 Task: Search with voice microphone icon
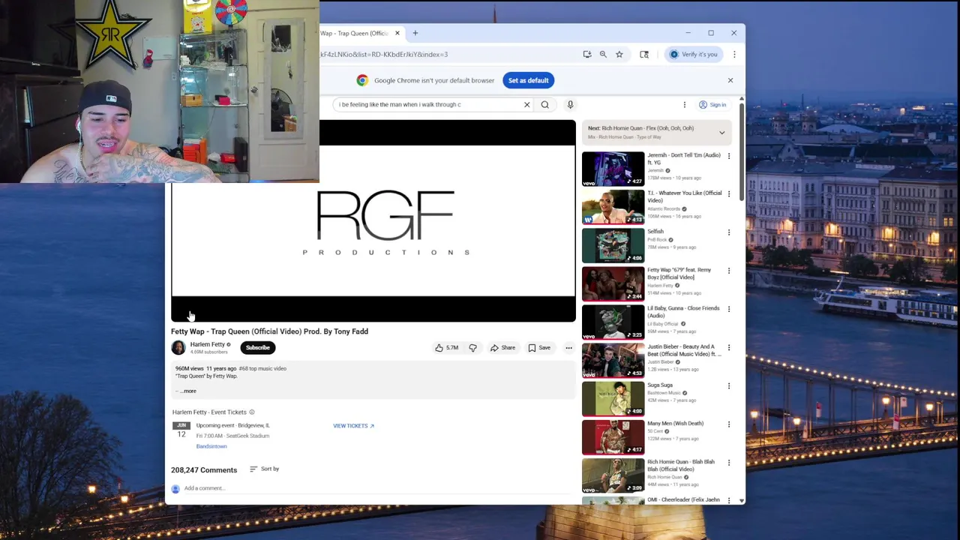(x=570, y=105)
